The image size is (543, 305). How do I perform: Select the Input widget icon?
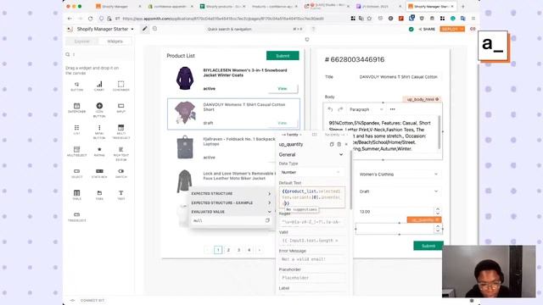[120, 106]
